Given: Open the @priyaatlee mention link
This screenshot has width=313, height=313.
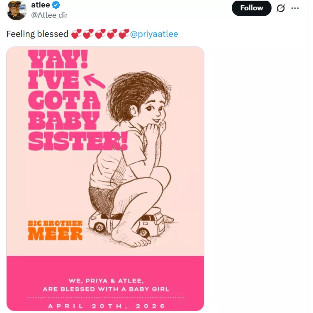Looking at the screenshot, I should click(x=154, y=34).
